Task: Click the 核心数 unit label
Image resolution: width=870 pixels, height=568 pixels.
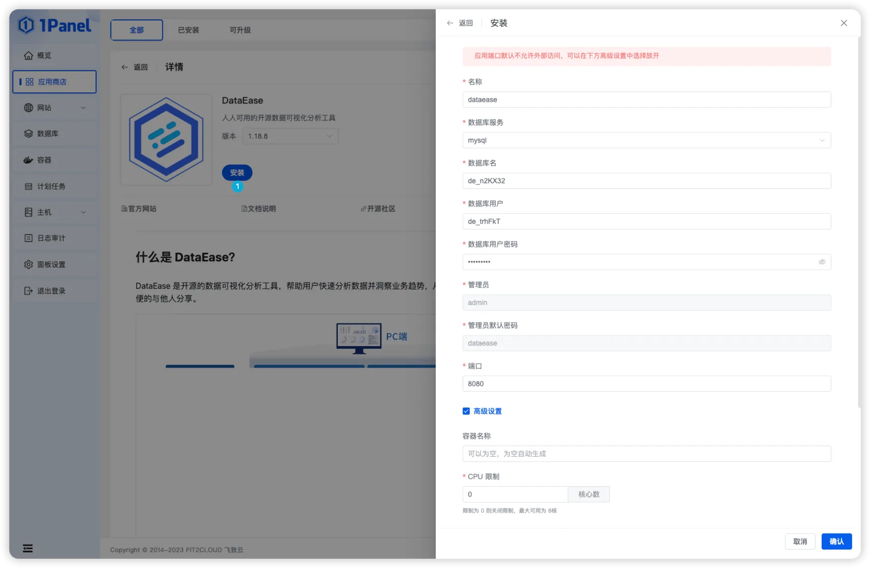Action: point(589,494)
